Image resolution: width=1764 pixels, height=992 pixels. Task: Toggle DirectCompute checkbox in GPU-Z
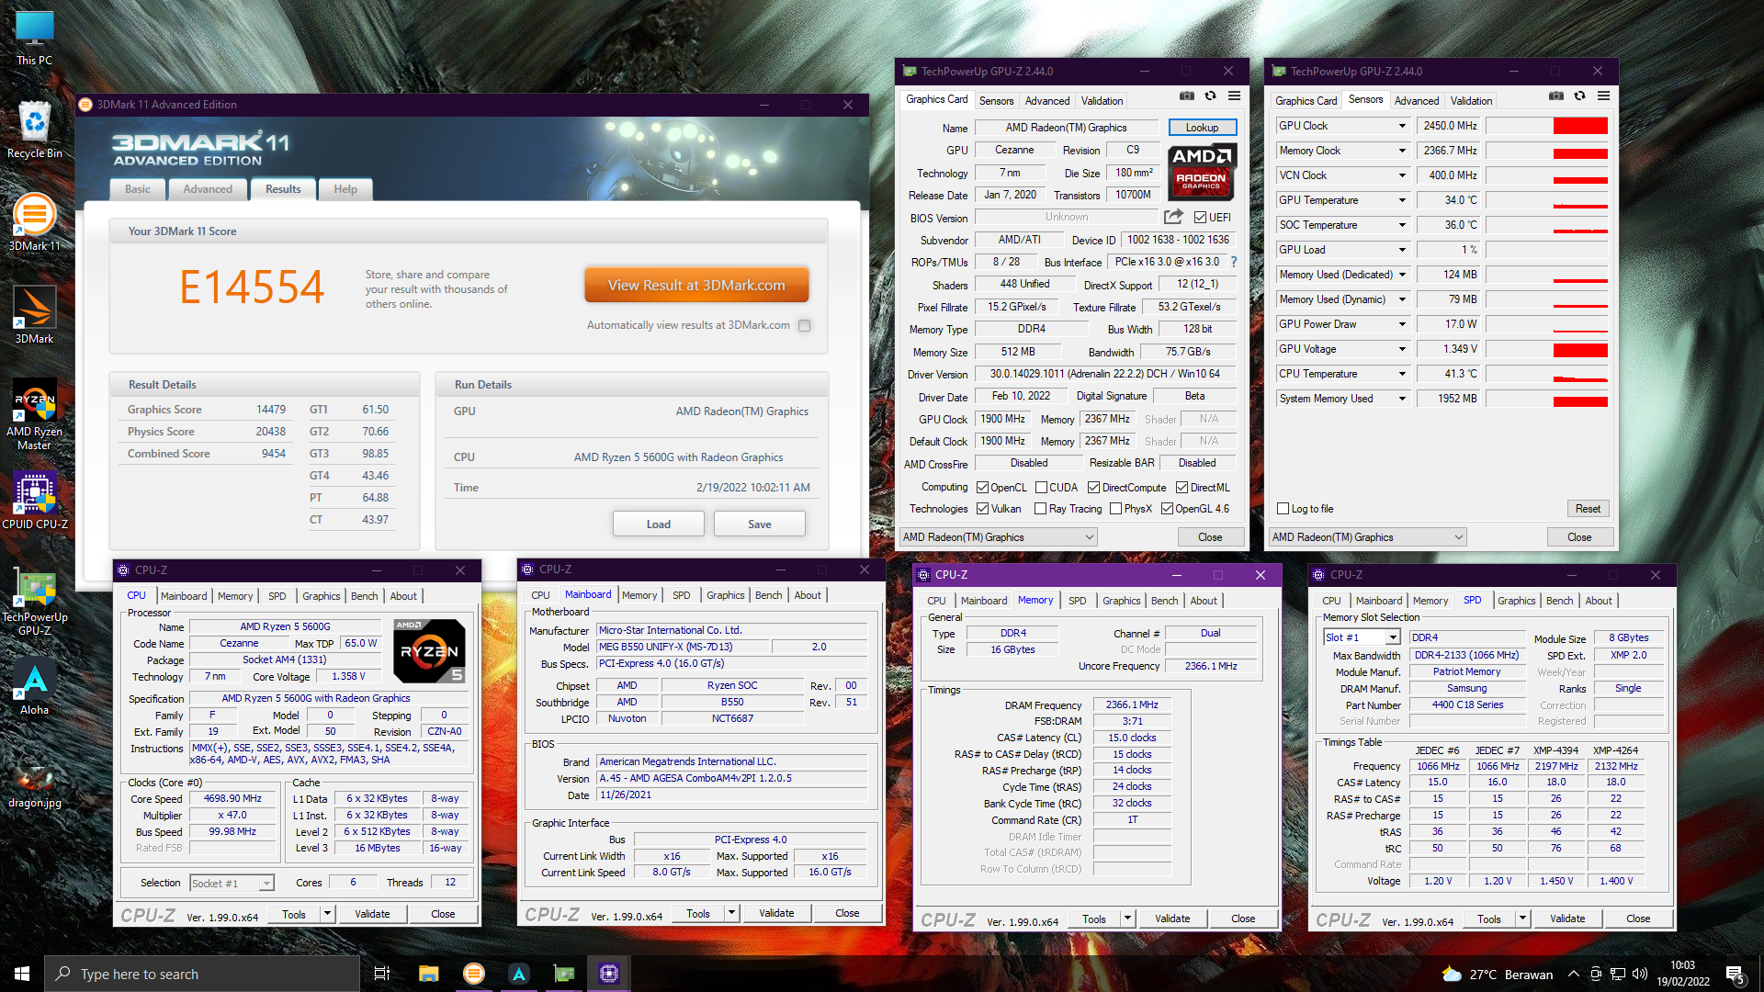(1093, 488)
